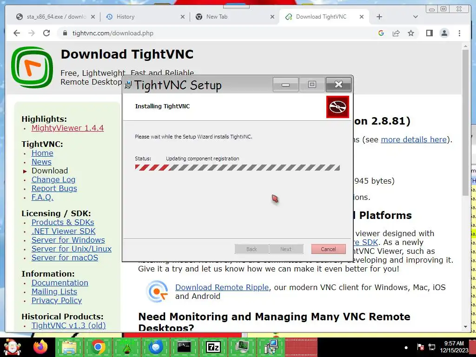Open the Server for Windows link
The width and height of the screenshot is (476, 357).
point(68,240)
